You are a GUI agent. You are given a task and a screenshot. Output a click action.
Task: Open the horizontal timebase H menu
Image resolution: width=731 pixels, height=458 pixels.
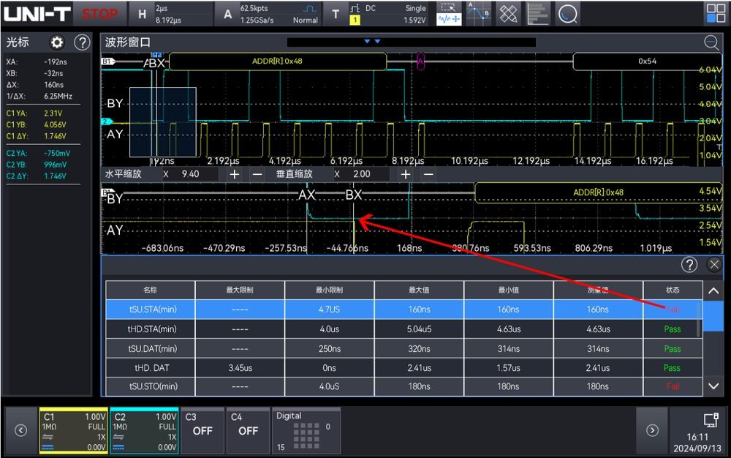tap(143, 15)
